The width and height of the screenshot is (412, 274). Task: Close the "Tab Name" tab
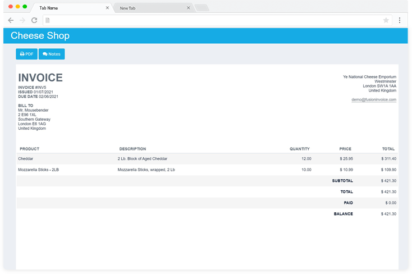[107, 8]
